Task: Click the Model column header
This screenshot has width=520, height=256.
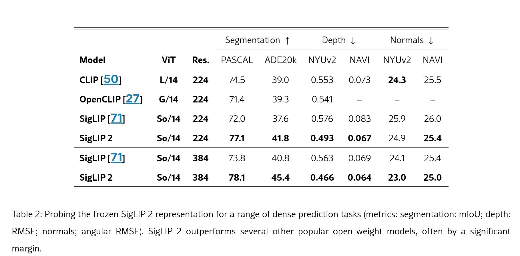Action: tap(92, 60)
